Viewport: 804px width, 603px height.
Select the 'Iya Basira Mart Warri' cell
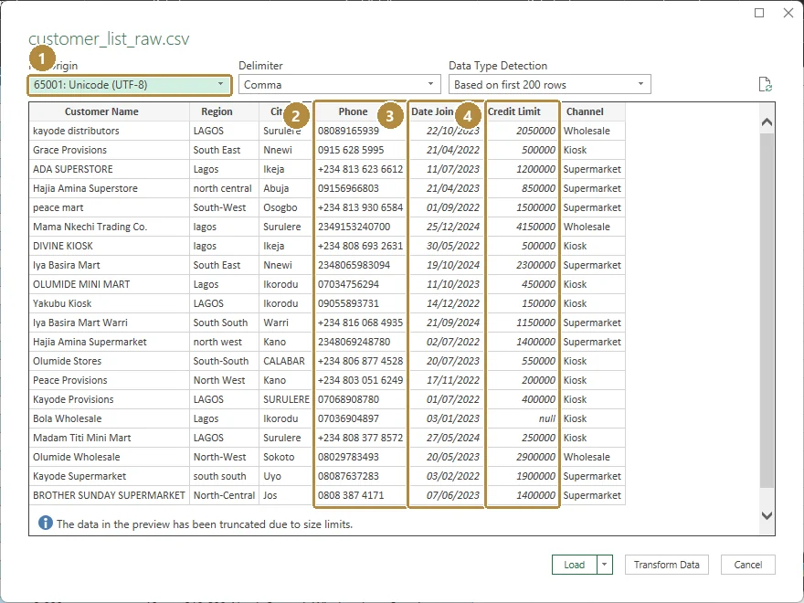pos(110,323)
